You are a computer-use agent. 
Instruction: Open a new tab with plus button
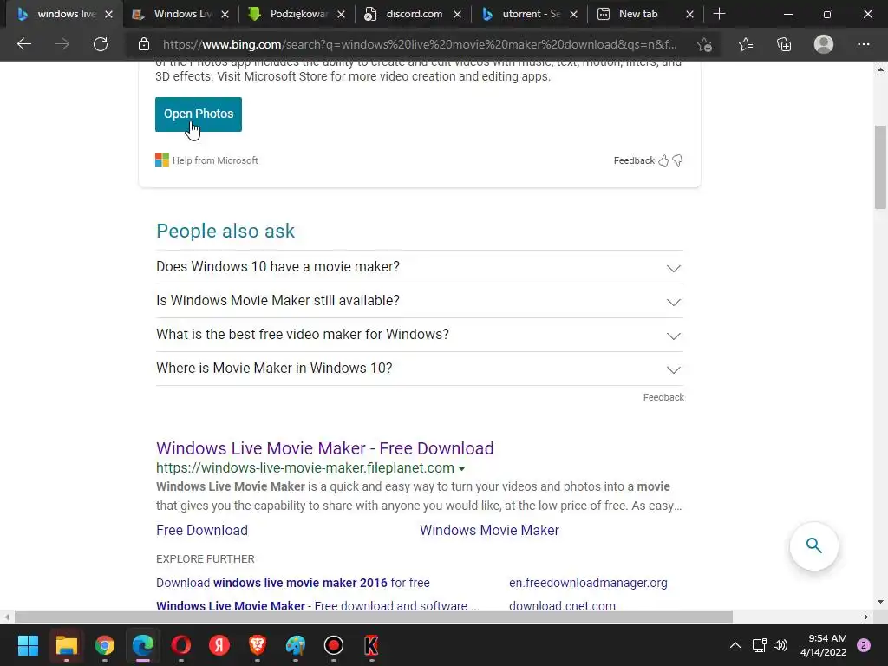pos(719,14)
